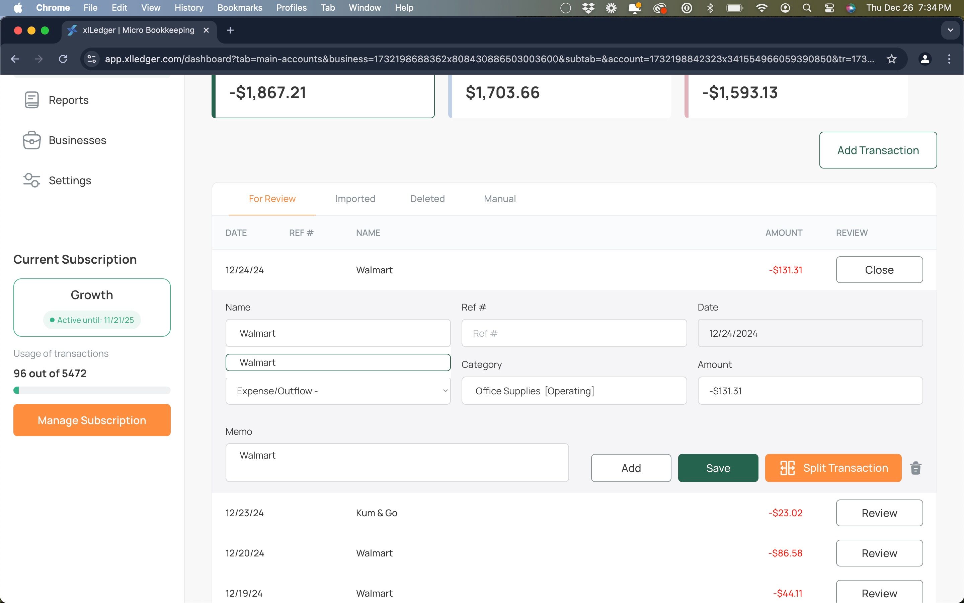Open Reports from the sidebar icon

[31, 100]
